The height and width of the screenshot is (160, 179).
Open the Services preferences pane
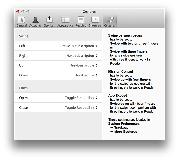[49, 22]
